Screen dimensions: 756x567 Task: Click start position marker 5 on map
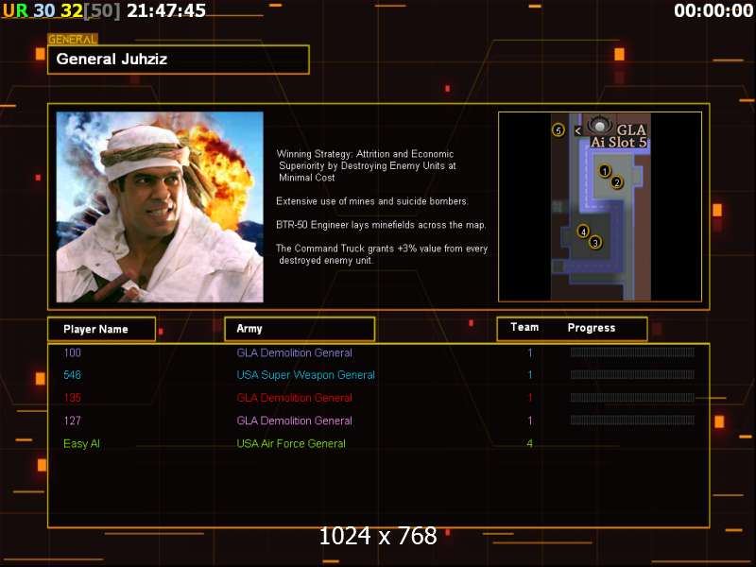[x=558, y=130]
